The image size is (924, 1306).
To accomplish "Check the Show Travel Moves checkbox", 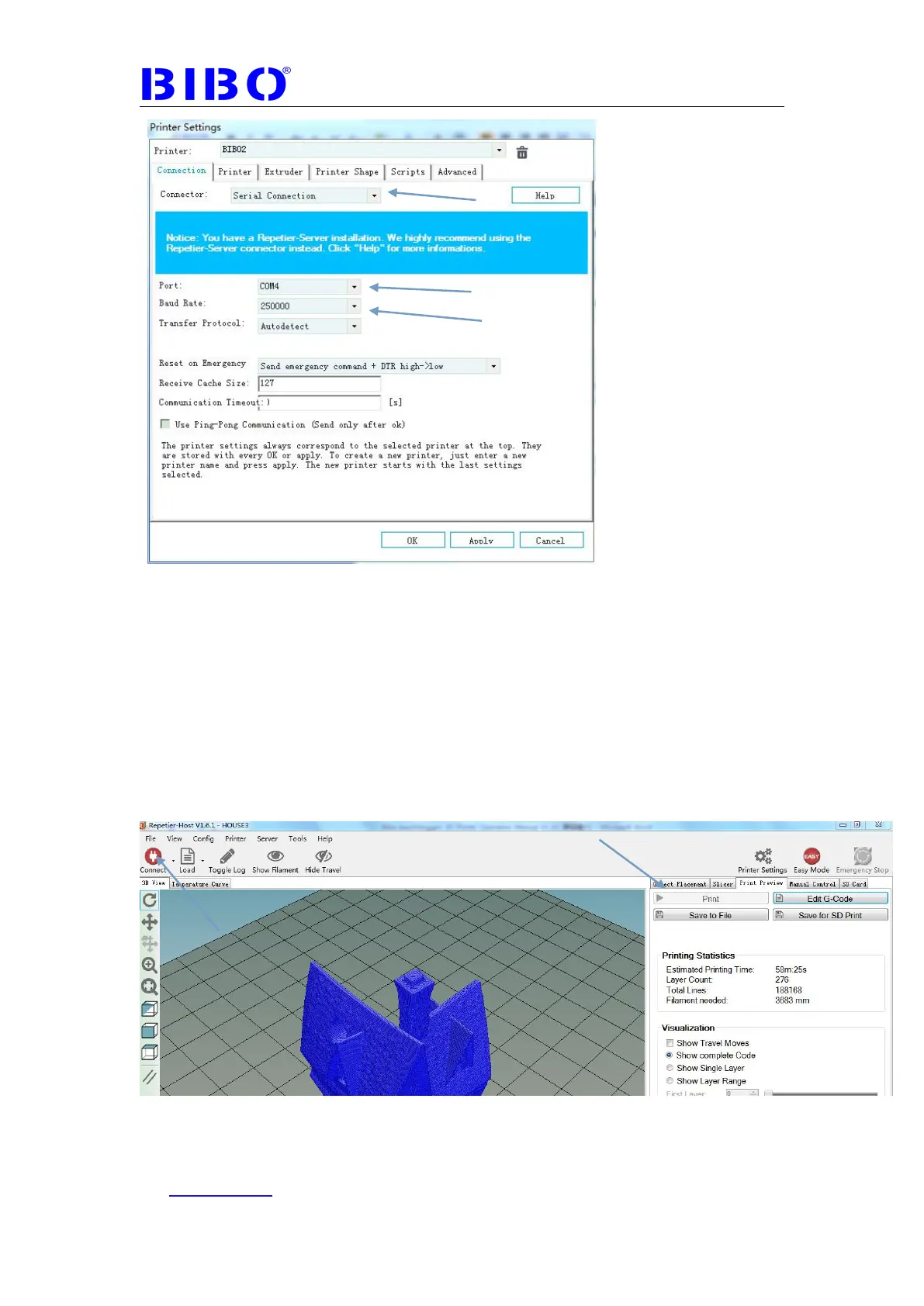I will pos(670,1043).
